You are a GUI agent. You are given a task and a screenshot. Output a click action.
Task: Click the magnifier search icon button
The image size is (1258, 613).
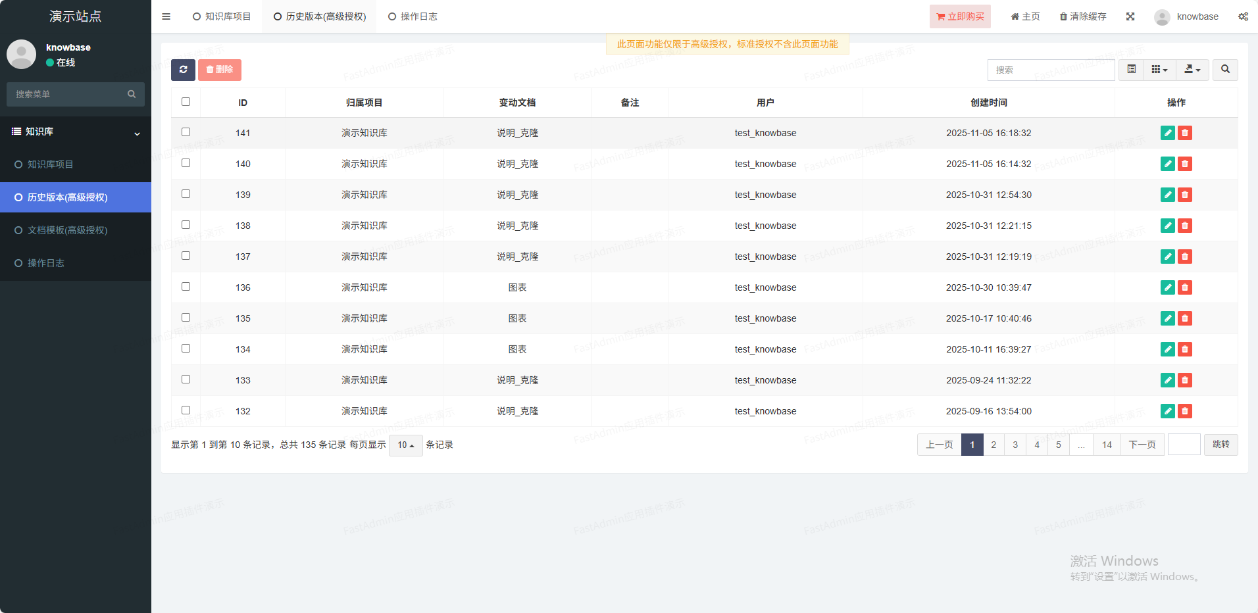coord(1225,70)
